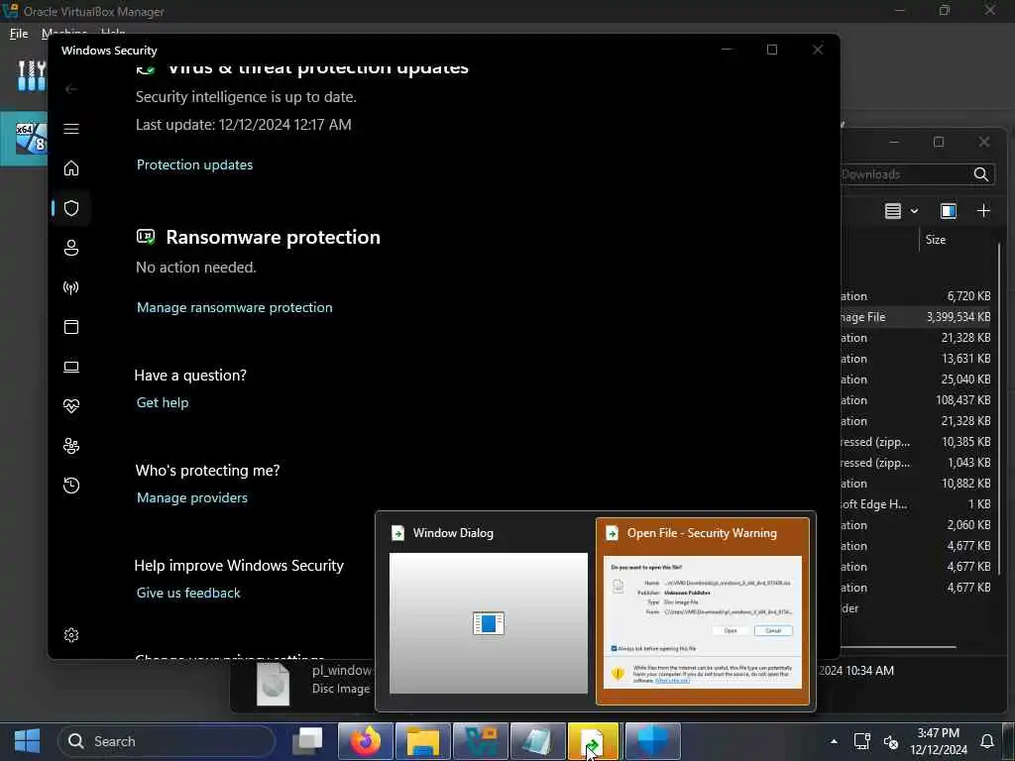Viewport: 1015px width, 761px height.
Task: Open Device performance & health heart icon
Action: [71, 405]
